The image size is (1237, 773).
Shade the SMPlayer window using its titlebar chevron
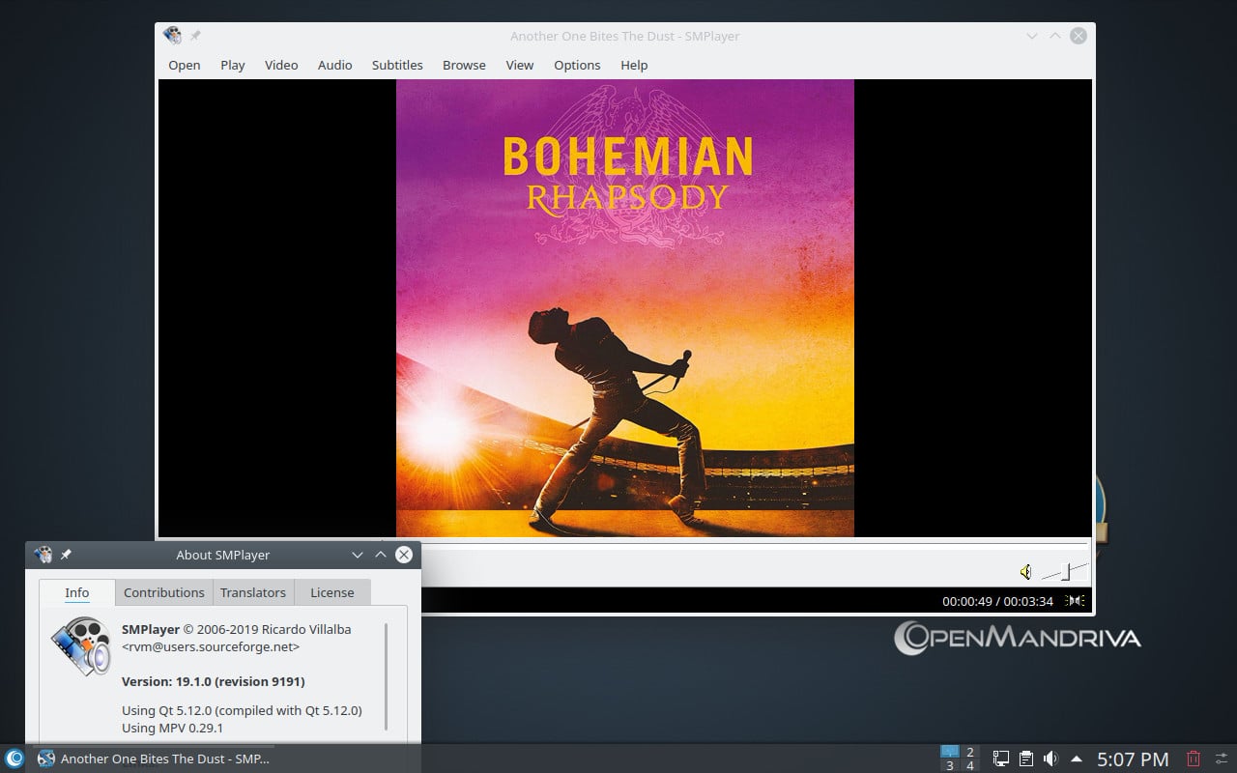(1031, 36)
